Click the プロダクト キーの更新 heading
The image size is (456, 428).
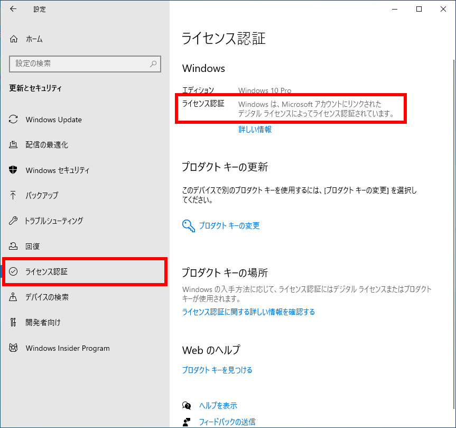tap(225, 167)
